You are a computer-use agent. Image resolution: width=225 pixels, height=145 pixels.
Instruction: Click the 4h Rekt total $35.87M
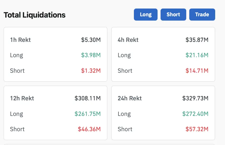click(197, 40)
